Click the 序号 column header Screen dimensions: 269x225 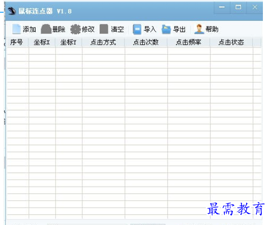tap(18, 42)
